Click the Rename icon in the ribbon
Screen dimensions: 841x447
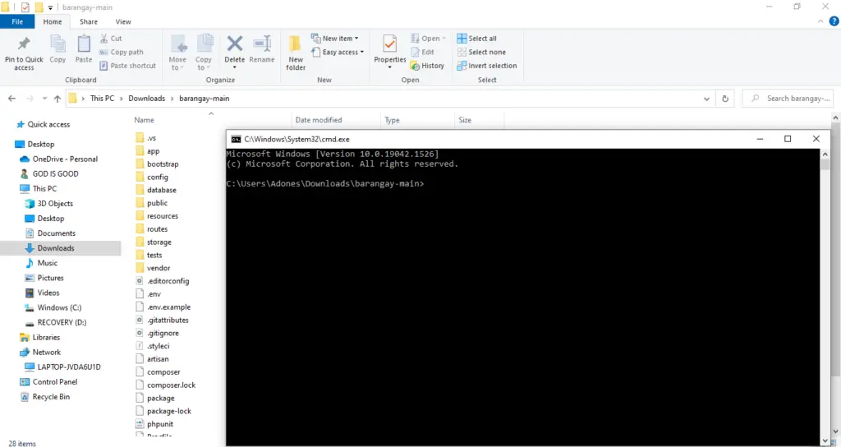[x=262, y=44]
